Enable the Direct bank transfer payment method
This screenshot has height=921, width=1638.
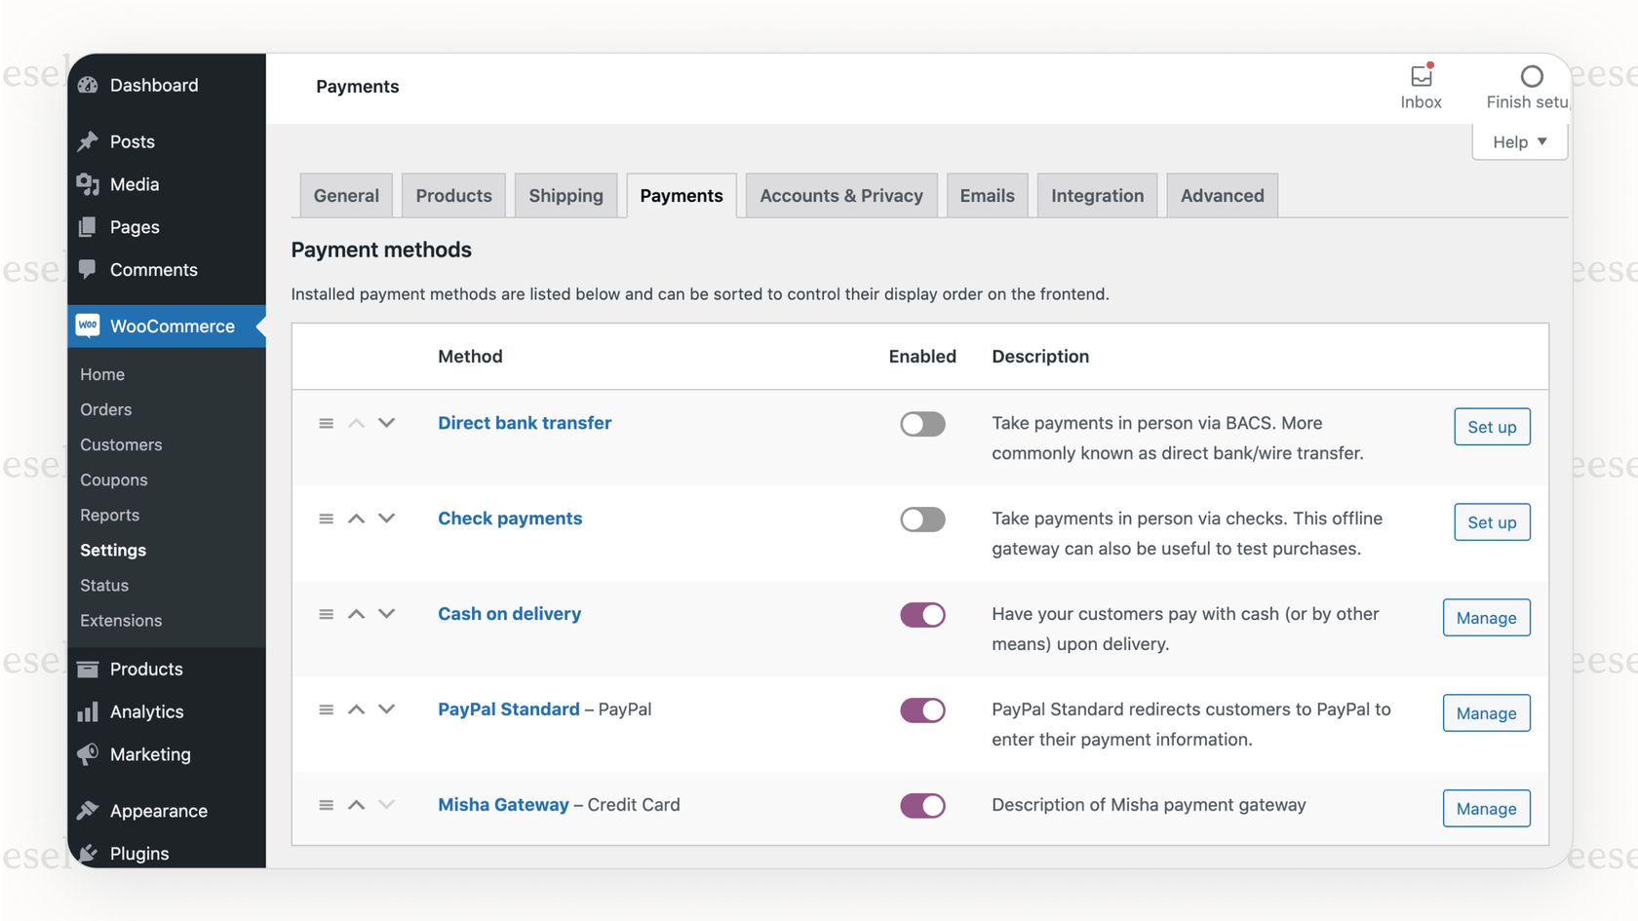(922, 424)
